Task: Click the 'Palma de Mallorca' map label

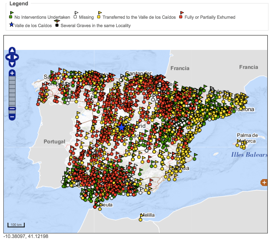Action: click(x=247, y=138)
